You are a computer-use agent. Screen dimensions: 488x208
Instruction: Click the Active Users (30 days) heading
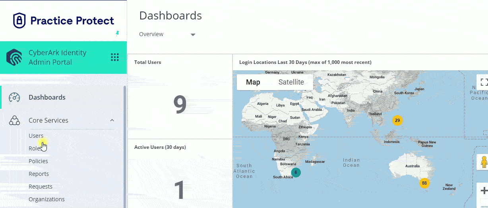coord(160,147)
